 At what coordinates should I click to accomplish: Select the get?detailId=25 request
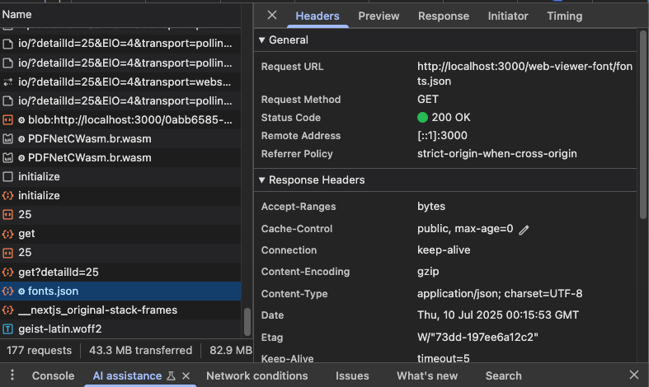[x=120, y=272]
